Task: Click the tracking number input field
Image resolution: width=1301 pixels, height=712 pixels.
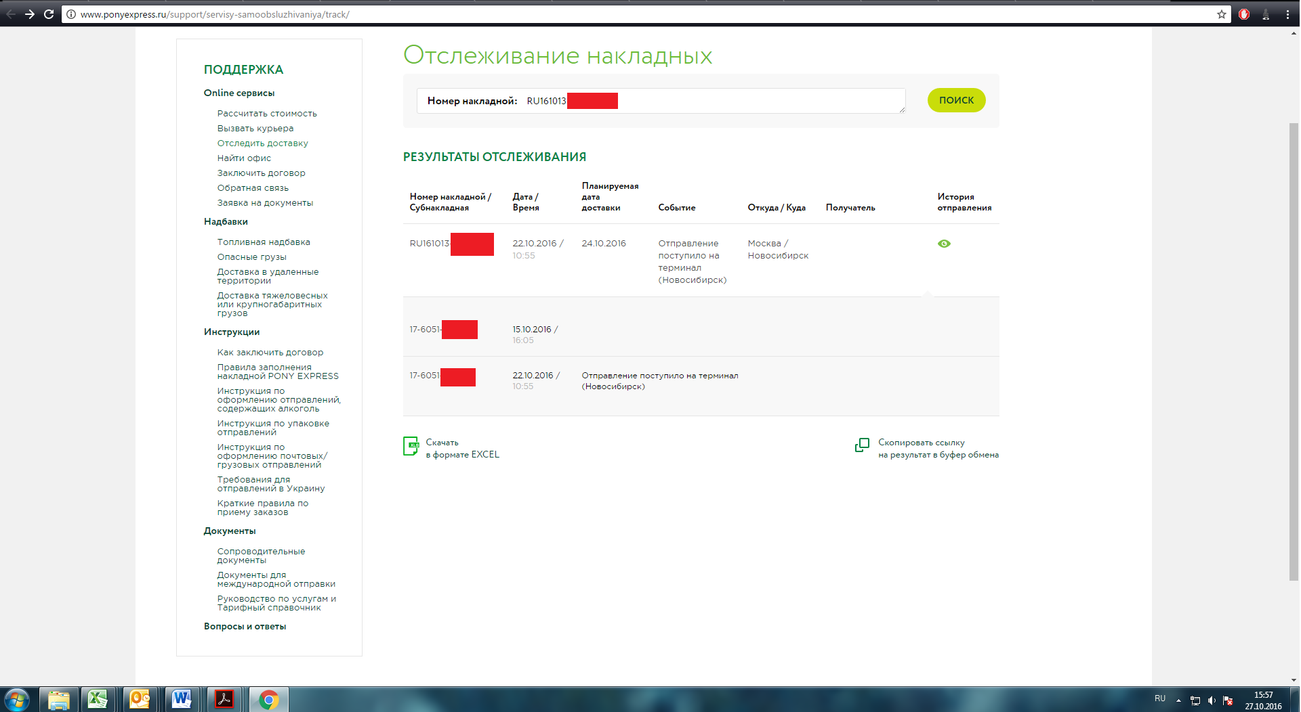Action: point(661,101)
